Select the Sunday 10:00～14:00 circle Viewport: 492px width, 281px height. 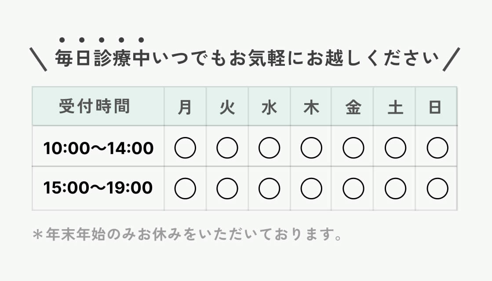pyautogui.click(x=437, y=148)
